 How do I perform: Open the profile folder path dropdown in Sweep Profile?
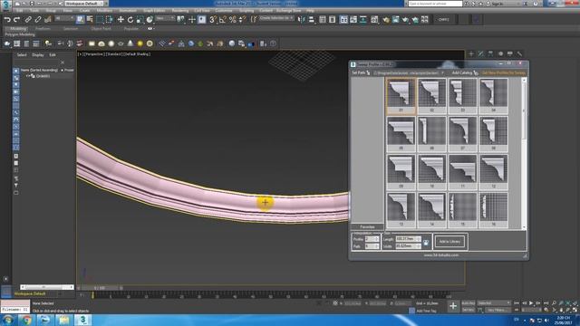[442, 72]
